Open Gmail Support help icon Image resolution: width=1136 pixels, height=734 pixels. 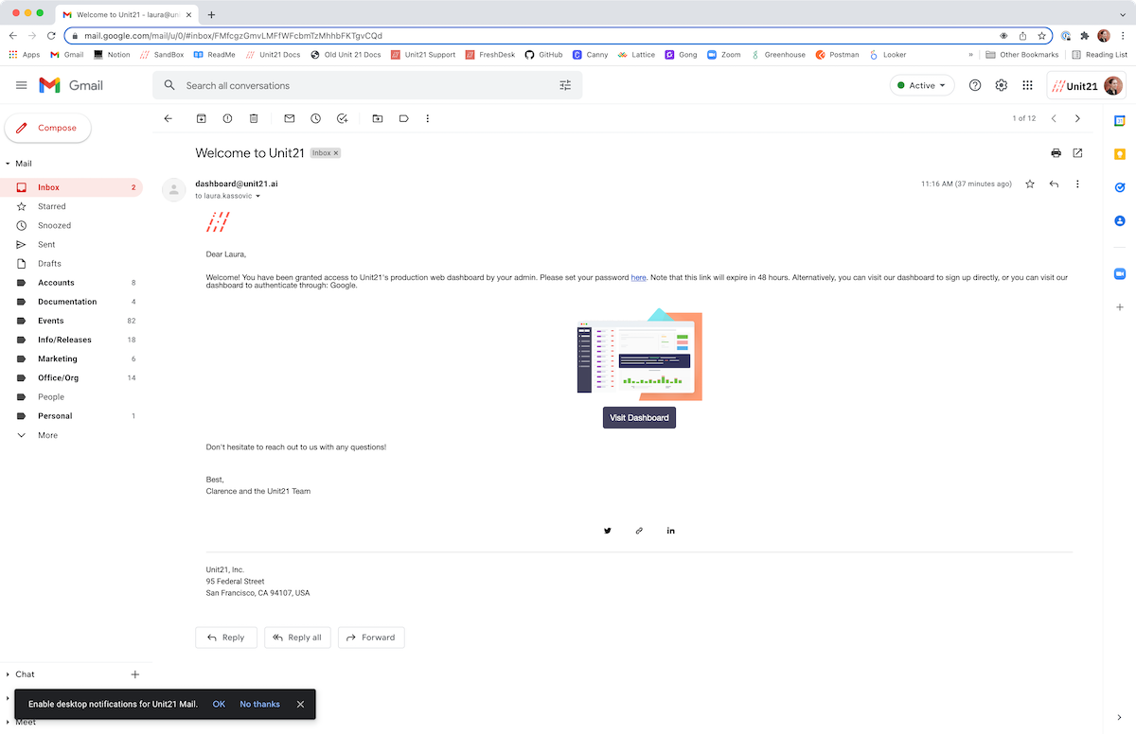975,85
